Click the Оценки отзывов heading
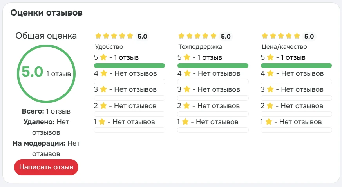 pyautogui.click(x=47, y=13)
